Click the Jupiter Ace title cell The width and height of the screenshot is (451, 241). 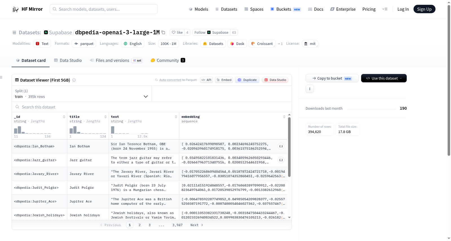(88, 201)
